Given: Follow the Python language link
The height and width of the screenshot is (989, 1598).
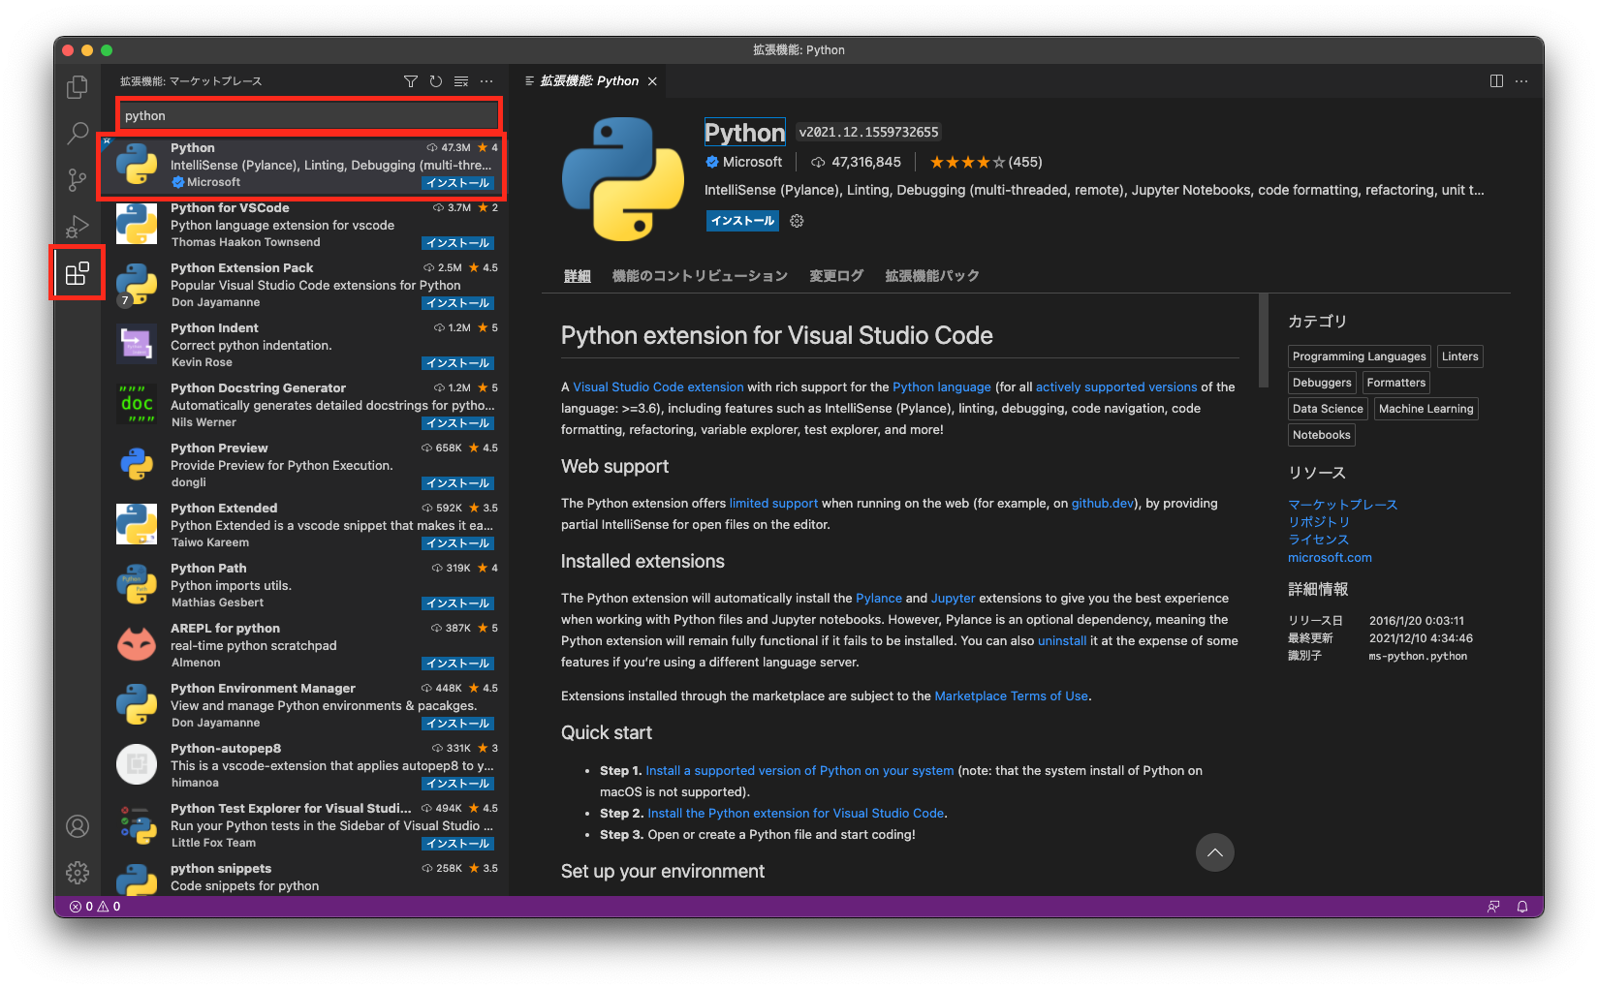Looking at the screenshot, I should [941, 386].
